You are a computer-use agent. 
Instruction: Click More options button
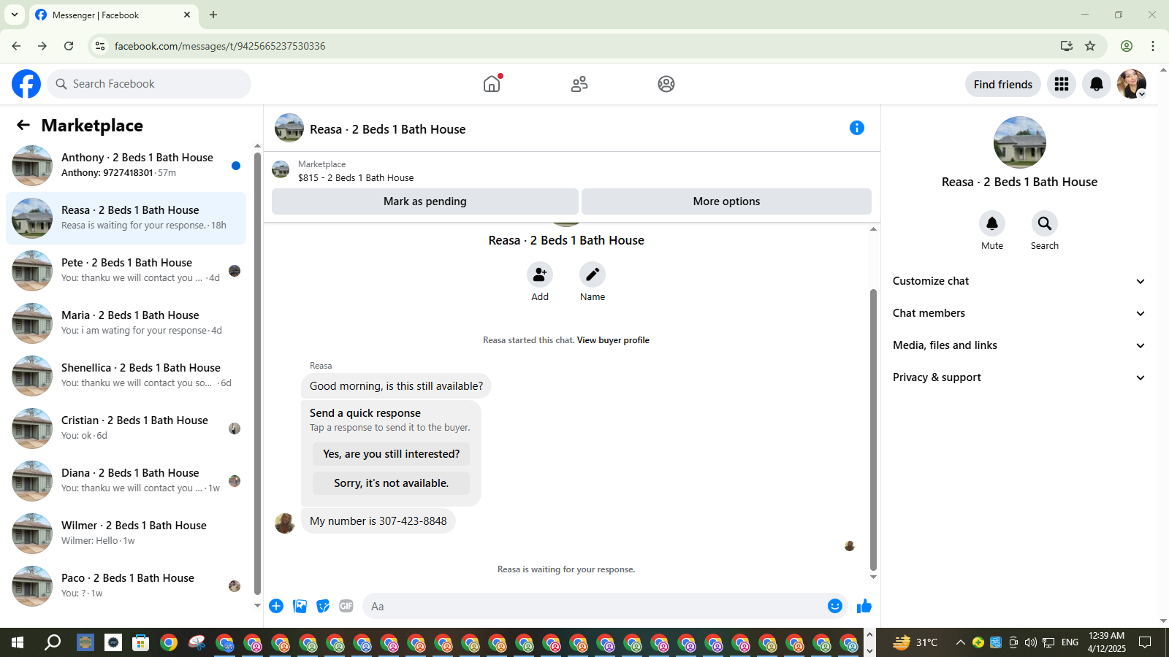726,201
